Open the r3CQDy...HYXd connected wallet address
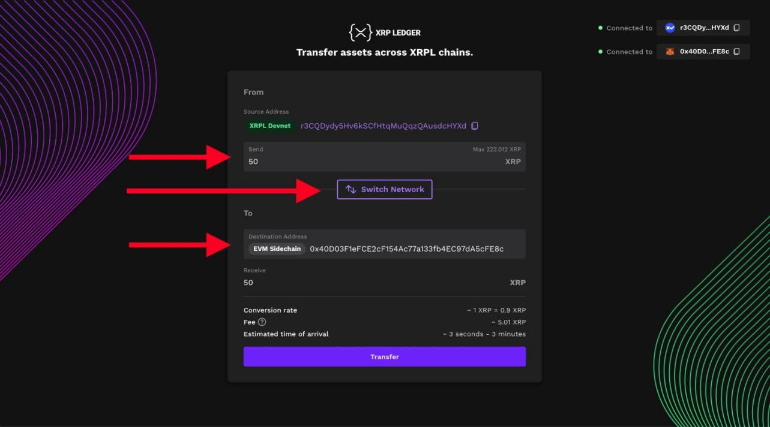This screenshot has width=770, height=427. pyautogui.click(x=704, y=28)
